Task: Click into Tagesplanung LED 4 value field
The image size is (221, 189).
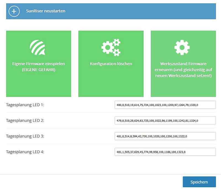Action: [x=165, y=152]
